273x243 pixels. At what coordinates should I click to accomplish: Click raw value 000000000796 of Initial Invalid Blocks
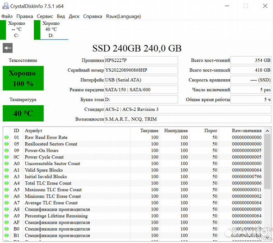pos(247,177)
